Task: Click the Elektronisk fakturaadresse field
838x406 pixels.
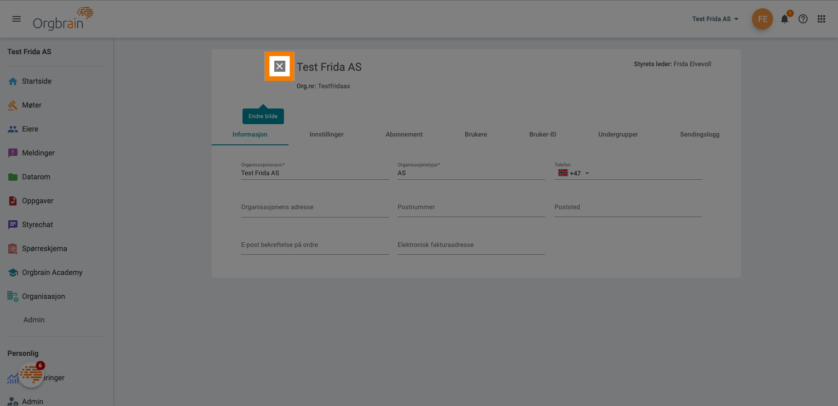Action: [x=471, y=245]
